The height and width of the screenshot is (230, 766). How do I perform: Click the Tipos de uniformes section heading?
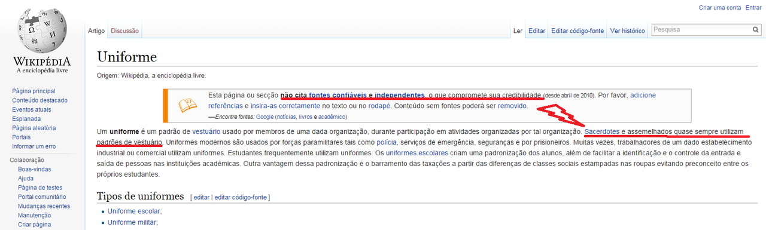(x=140, y=196)
